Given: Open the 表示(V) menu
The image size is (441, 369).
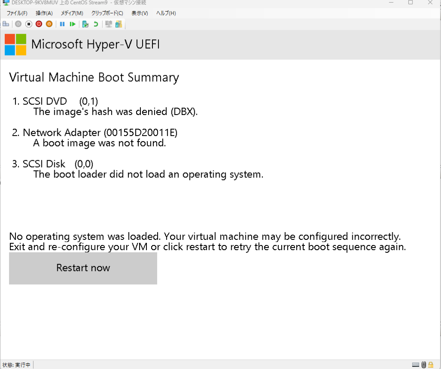Looking at the screenshot, I should coord(140,13).
